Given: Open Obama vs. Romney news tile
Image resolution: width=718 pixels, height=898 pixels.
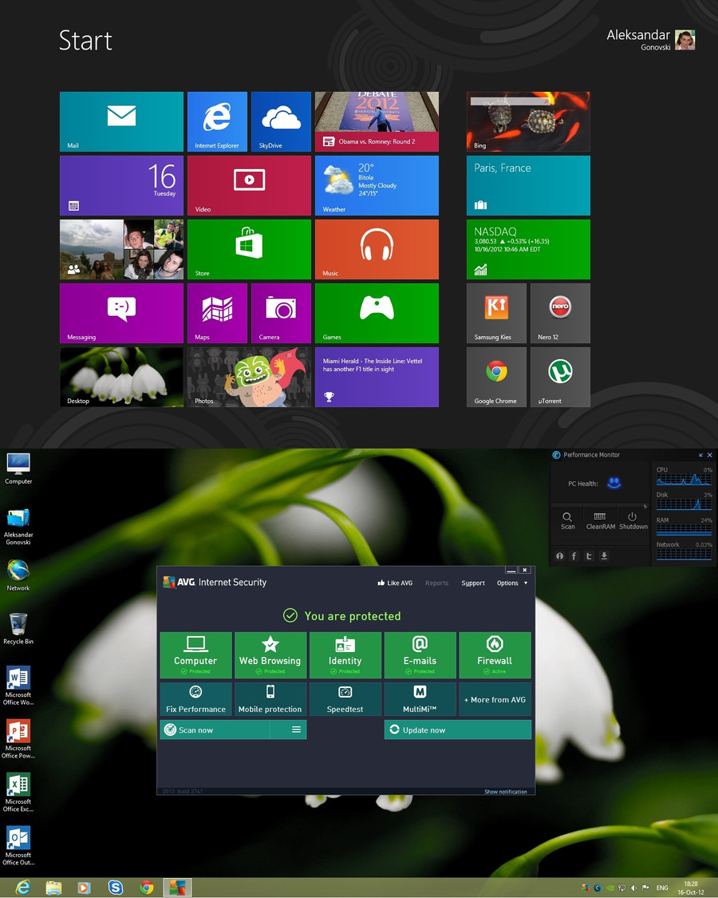Looking at the screenshot, I should click(x=377, y=121).
